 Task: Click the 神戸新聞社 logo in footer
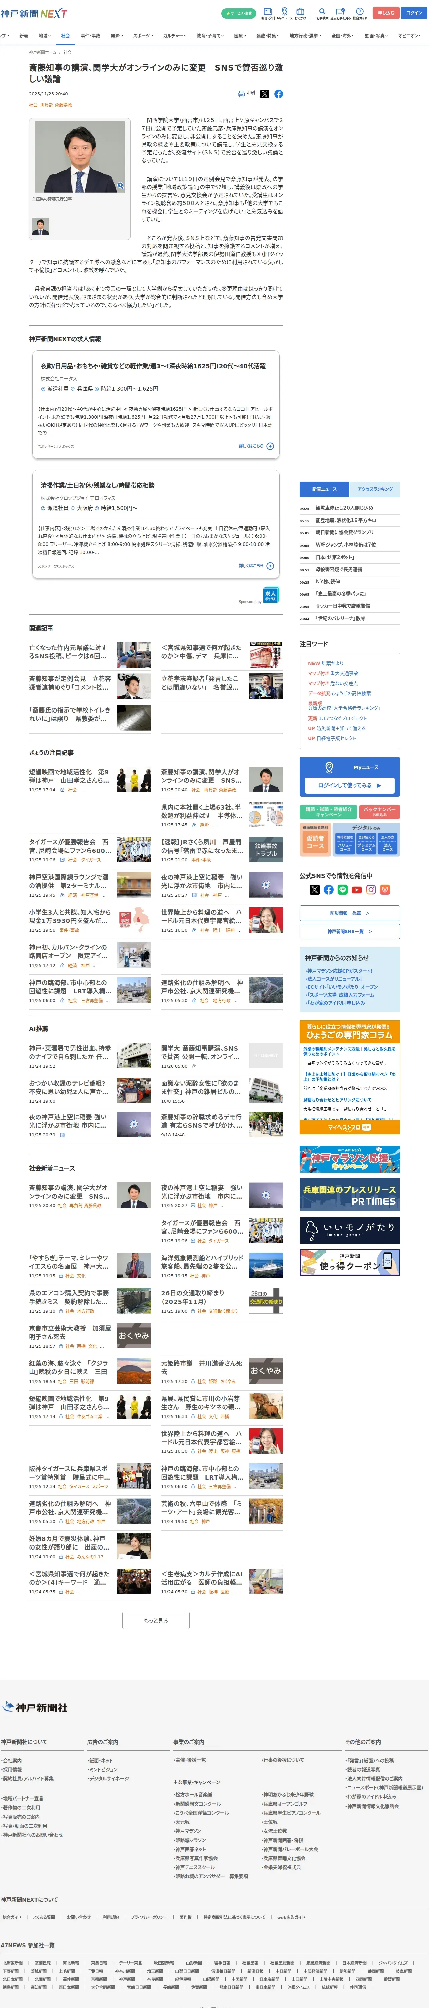click(34, 1707)
